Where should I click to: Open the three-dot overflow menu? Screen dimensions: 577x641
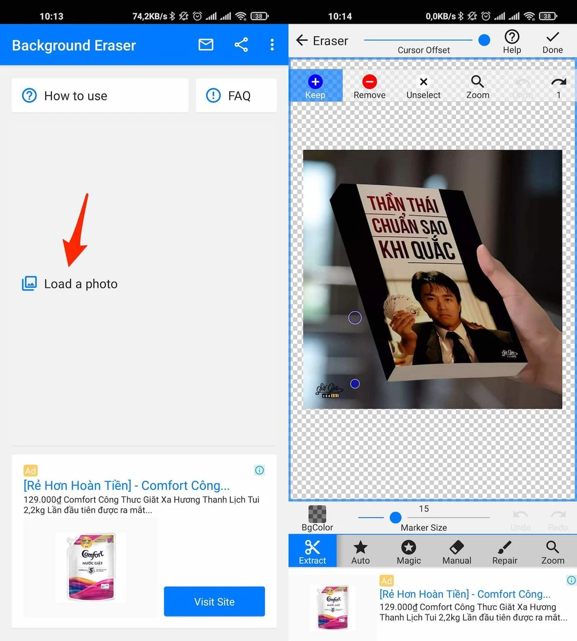272,45
